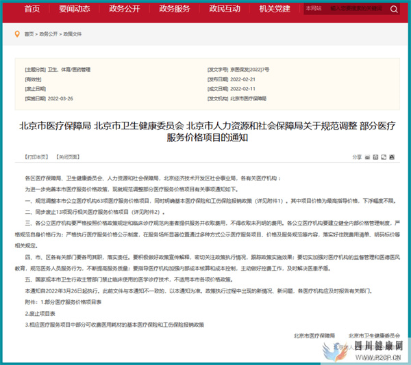This screenshot has width=411, height=365.
Task: Click the search magnifier icon
Action: [x=394, y=9]
